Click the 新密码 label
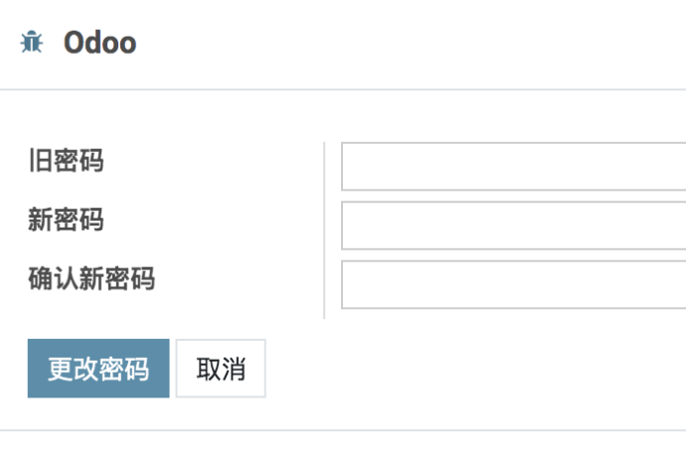 [66, 220]
